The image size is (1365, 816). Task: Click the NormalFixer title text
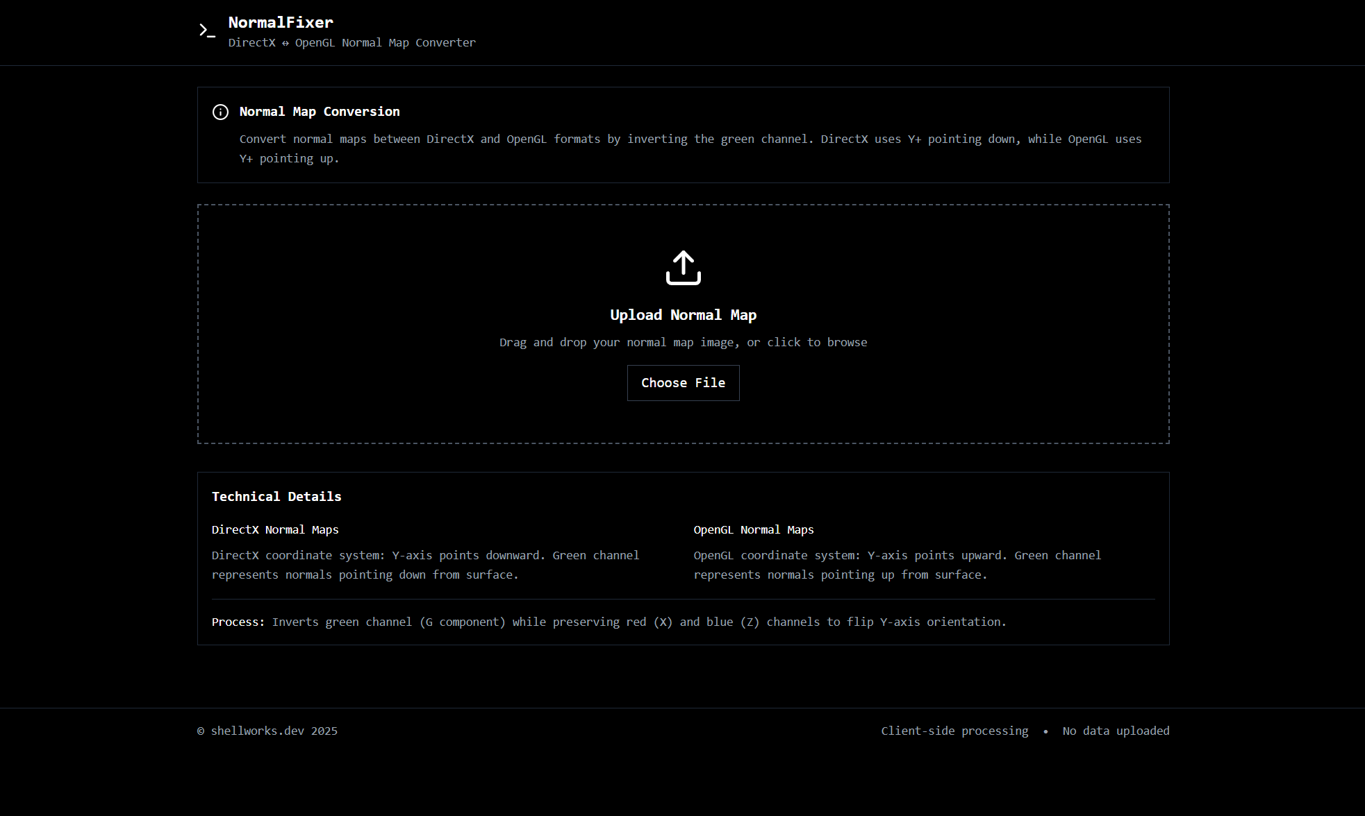281,22
